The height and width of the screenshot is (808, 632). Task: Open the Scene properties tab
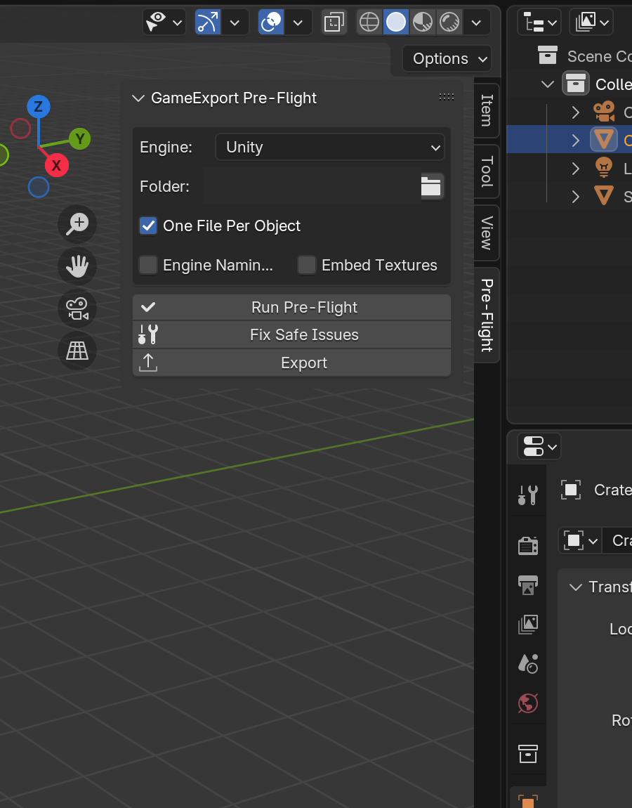pos(528,664)
